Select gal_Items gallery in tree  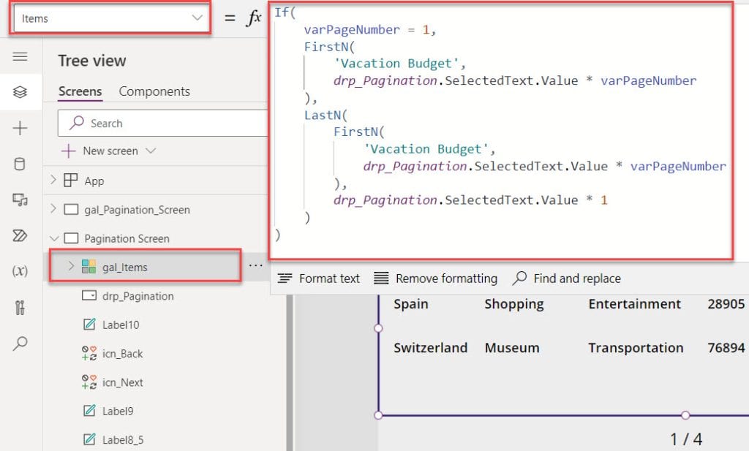coord(124,268)
